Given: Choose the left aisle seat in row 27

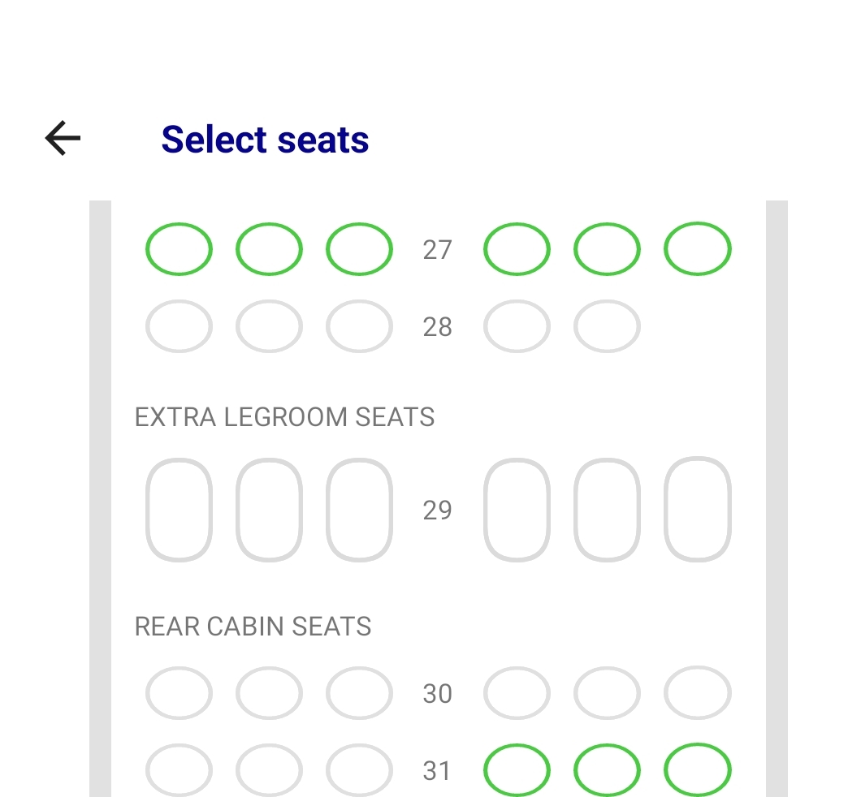Looking at the screenshot, I should [x=359, y=248].
